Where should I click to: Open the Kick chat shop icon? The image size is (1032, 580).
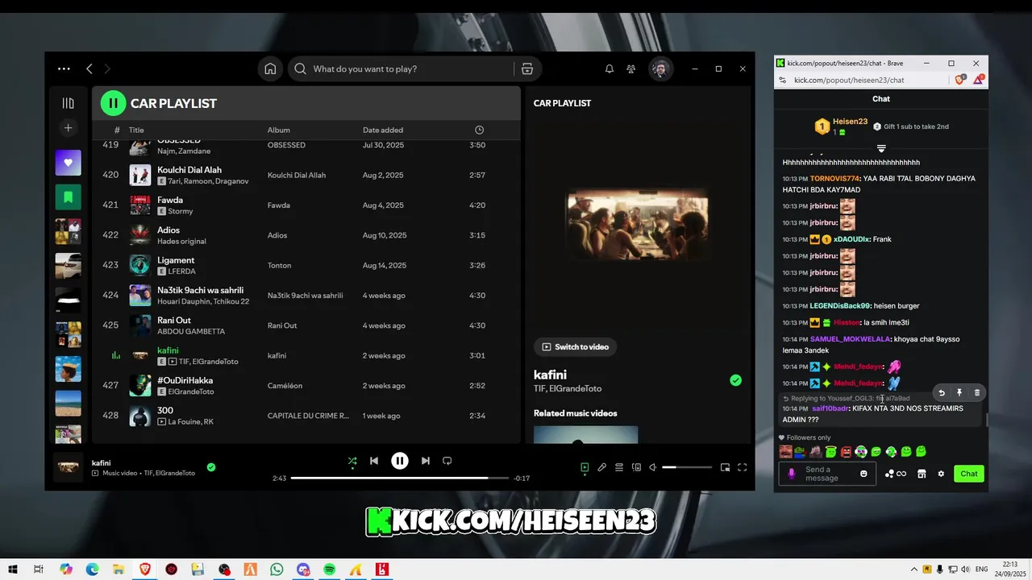(x=922, y=474)
